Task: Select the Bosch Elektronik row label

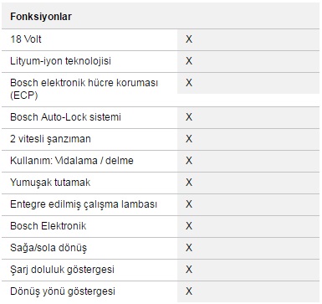Action: pyautogui.click(x=49, y=225)
